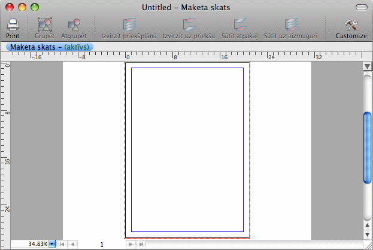
Task: Click Sūtīt uz aizmuguri icon
Action: tap(291, 25)
